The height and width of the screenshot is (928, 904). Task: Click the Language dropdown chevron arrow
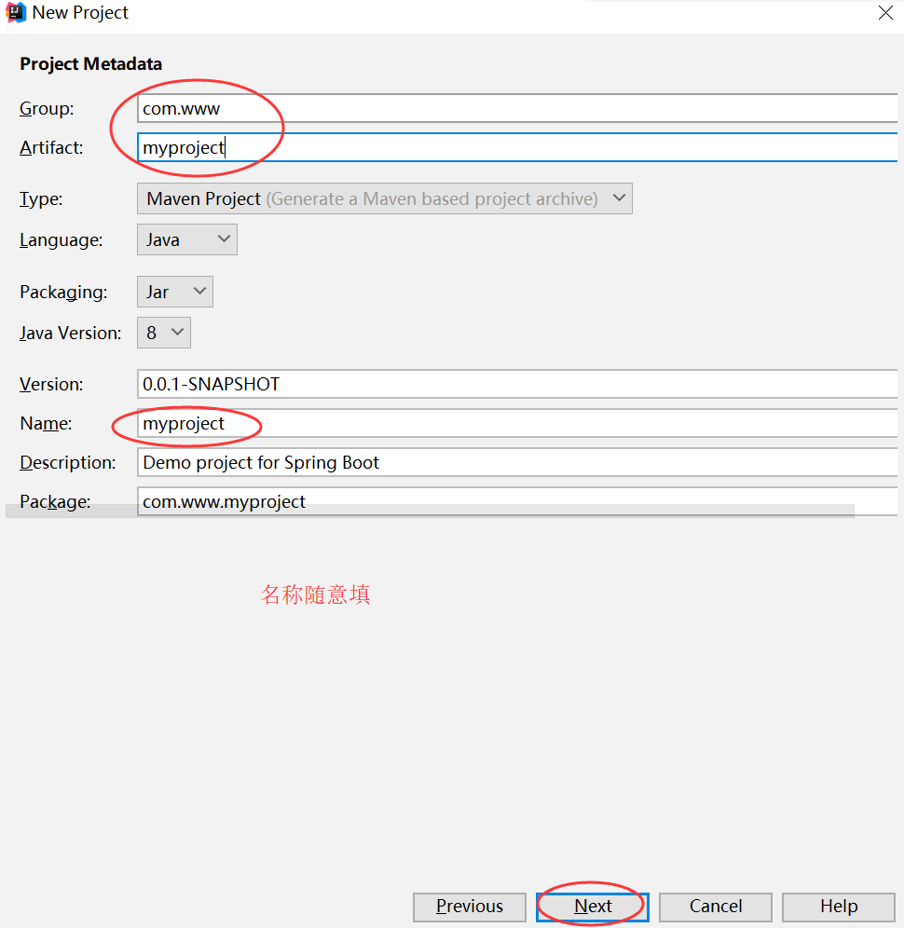coord(223,239)
